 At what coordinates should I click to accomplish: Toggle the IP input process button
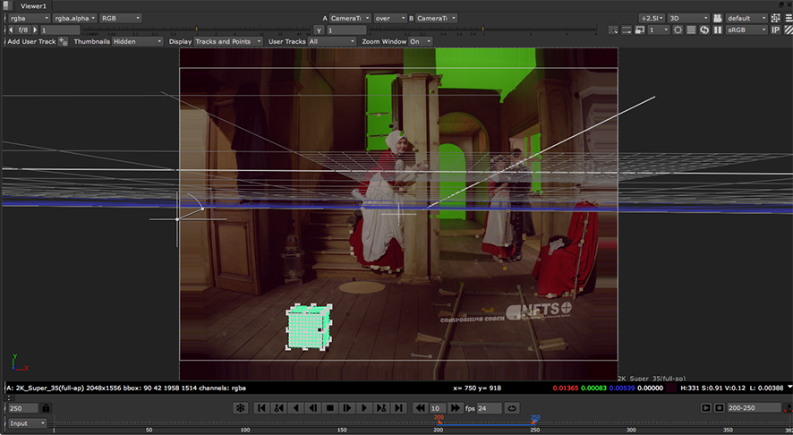[776, 30]
